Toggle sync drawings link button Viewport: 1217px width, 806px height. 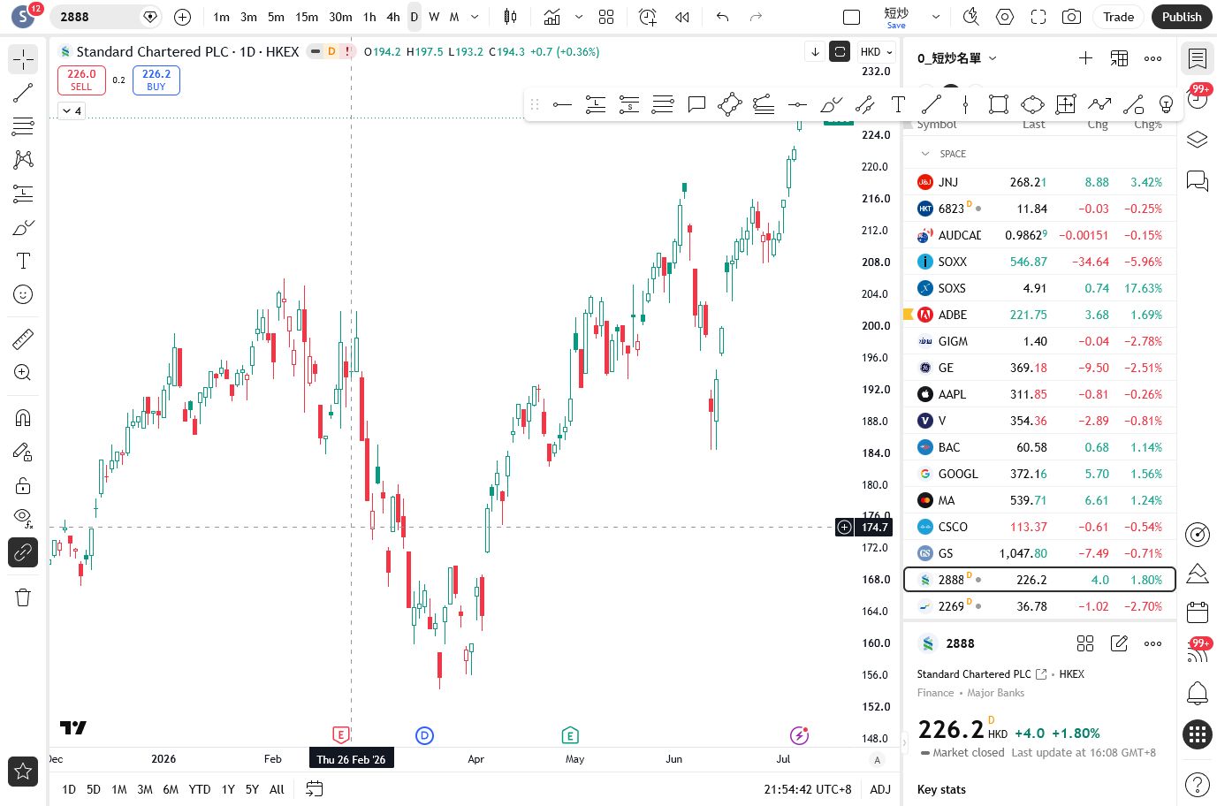pyautogui.click(x=23, y=552)
